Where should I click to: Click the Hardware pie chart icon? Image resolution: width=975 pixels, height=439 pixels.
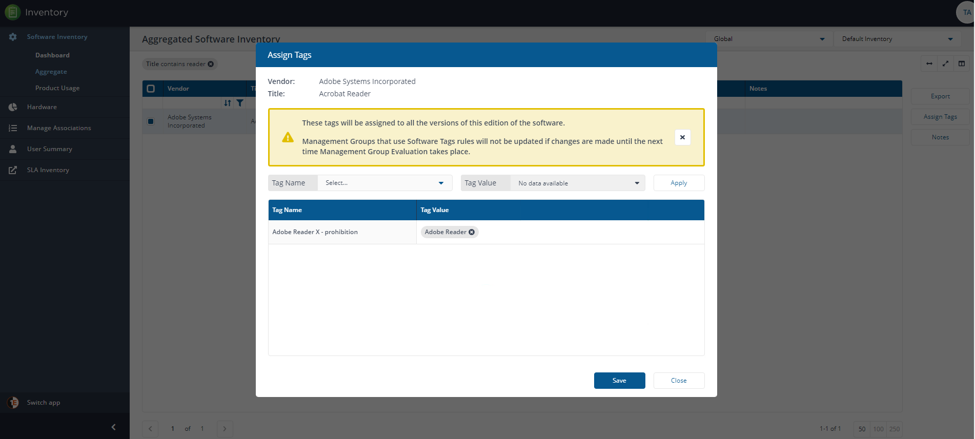point(13,107)
